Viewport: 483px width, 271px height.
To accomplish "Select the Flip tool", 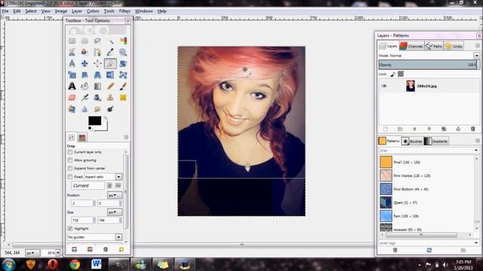I will (x=110, y=75).
